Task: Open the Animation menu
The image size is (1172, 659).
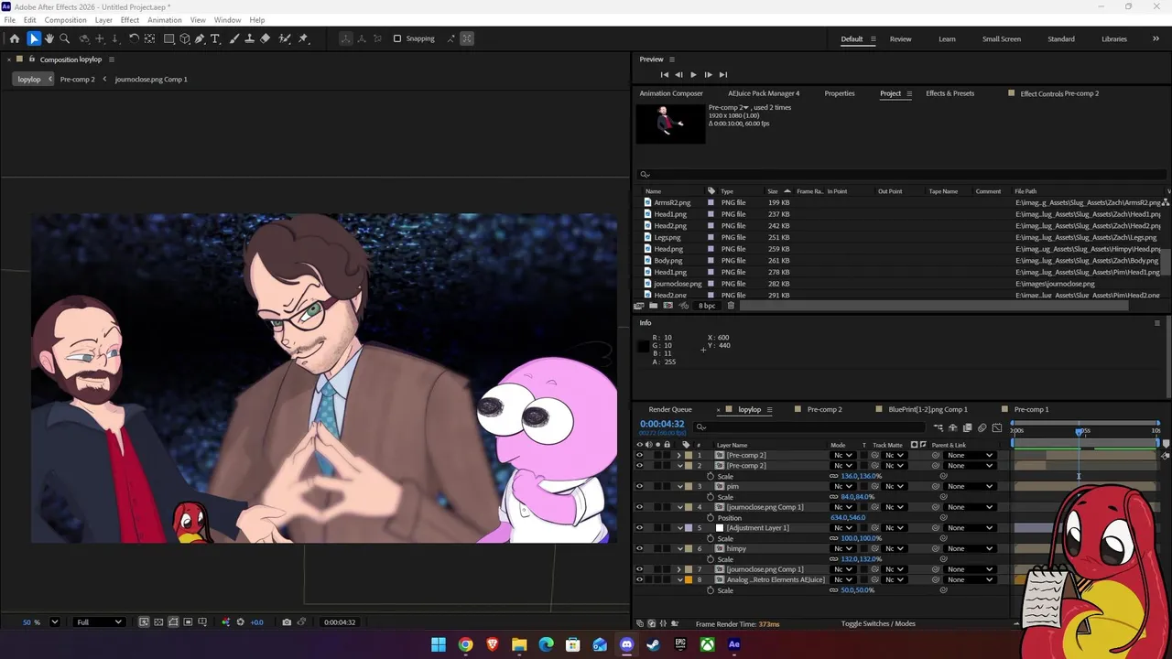Action: [x=165, y=20]
